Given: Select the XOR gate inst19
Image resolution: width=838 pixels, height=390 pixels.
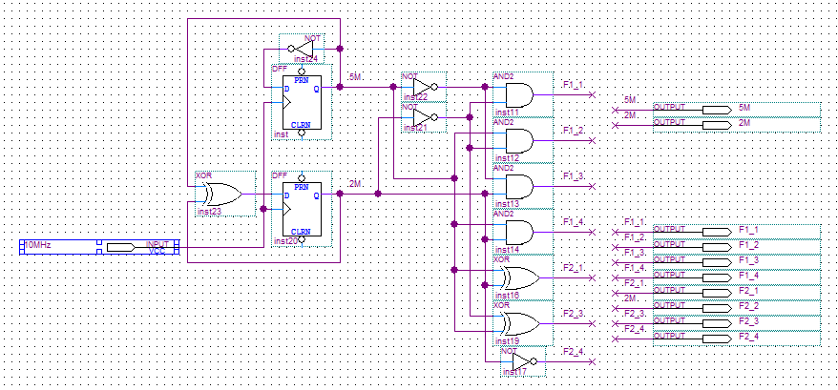Looking at the screenshot, I should coord(523,323).
